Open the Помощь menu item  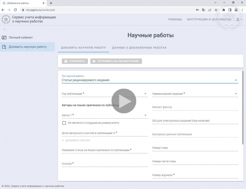coord(175,19)
